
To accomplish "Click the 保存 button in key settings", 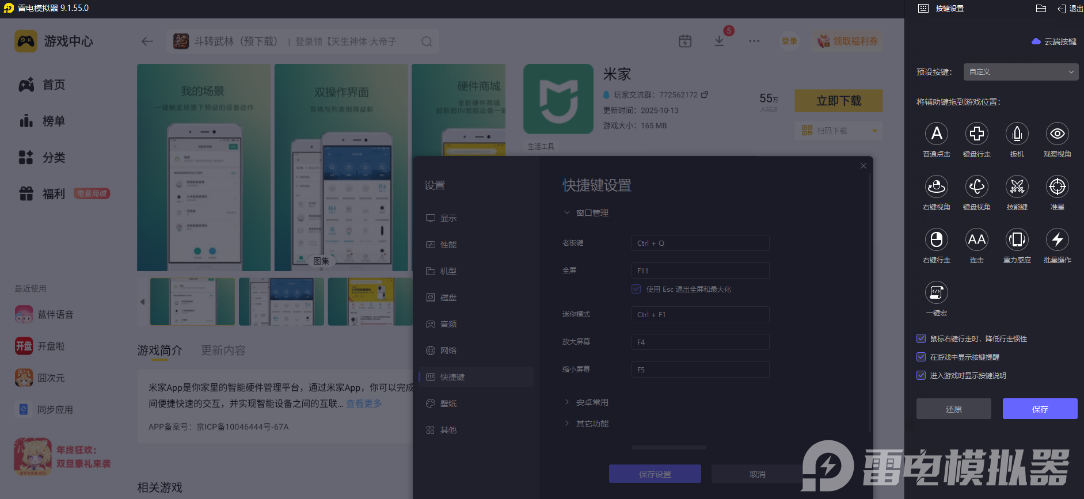I will (x=1040, y=409).
